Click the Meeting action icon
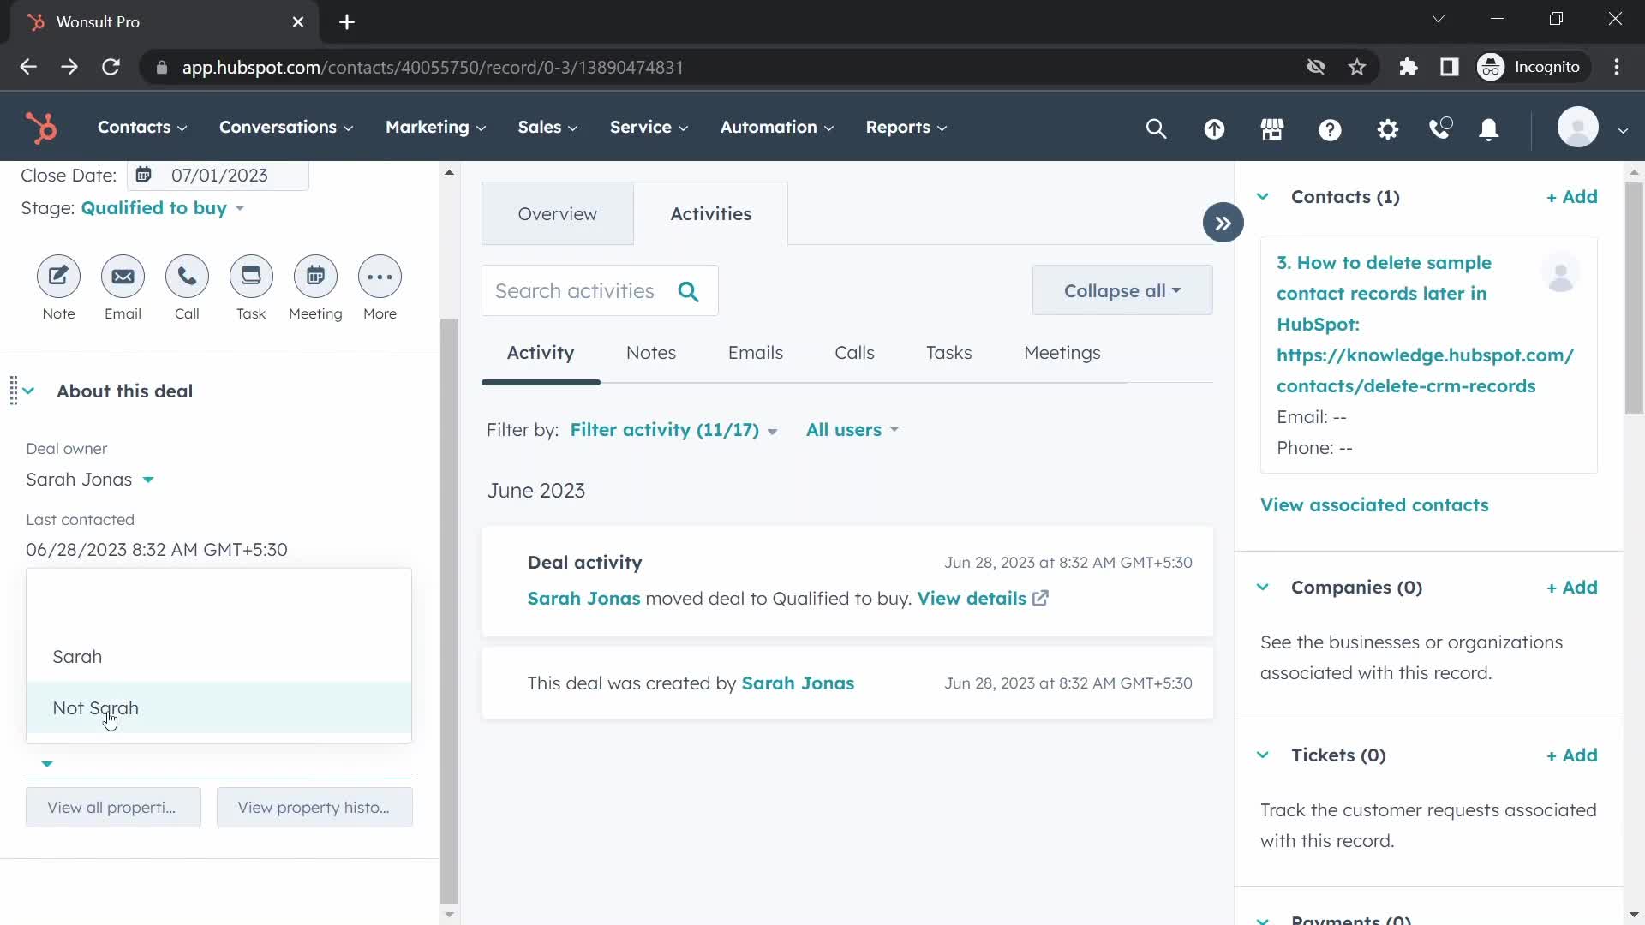1645x925 pixels. 315,277
